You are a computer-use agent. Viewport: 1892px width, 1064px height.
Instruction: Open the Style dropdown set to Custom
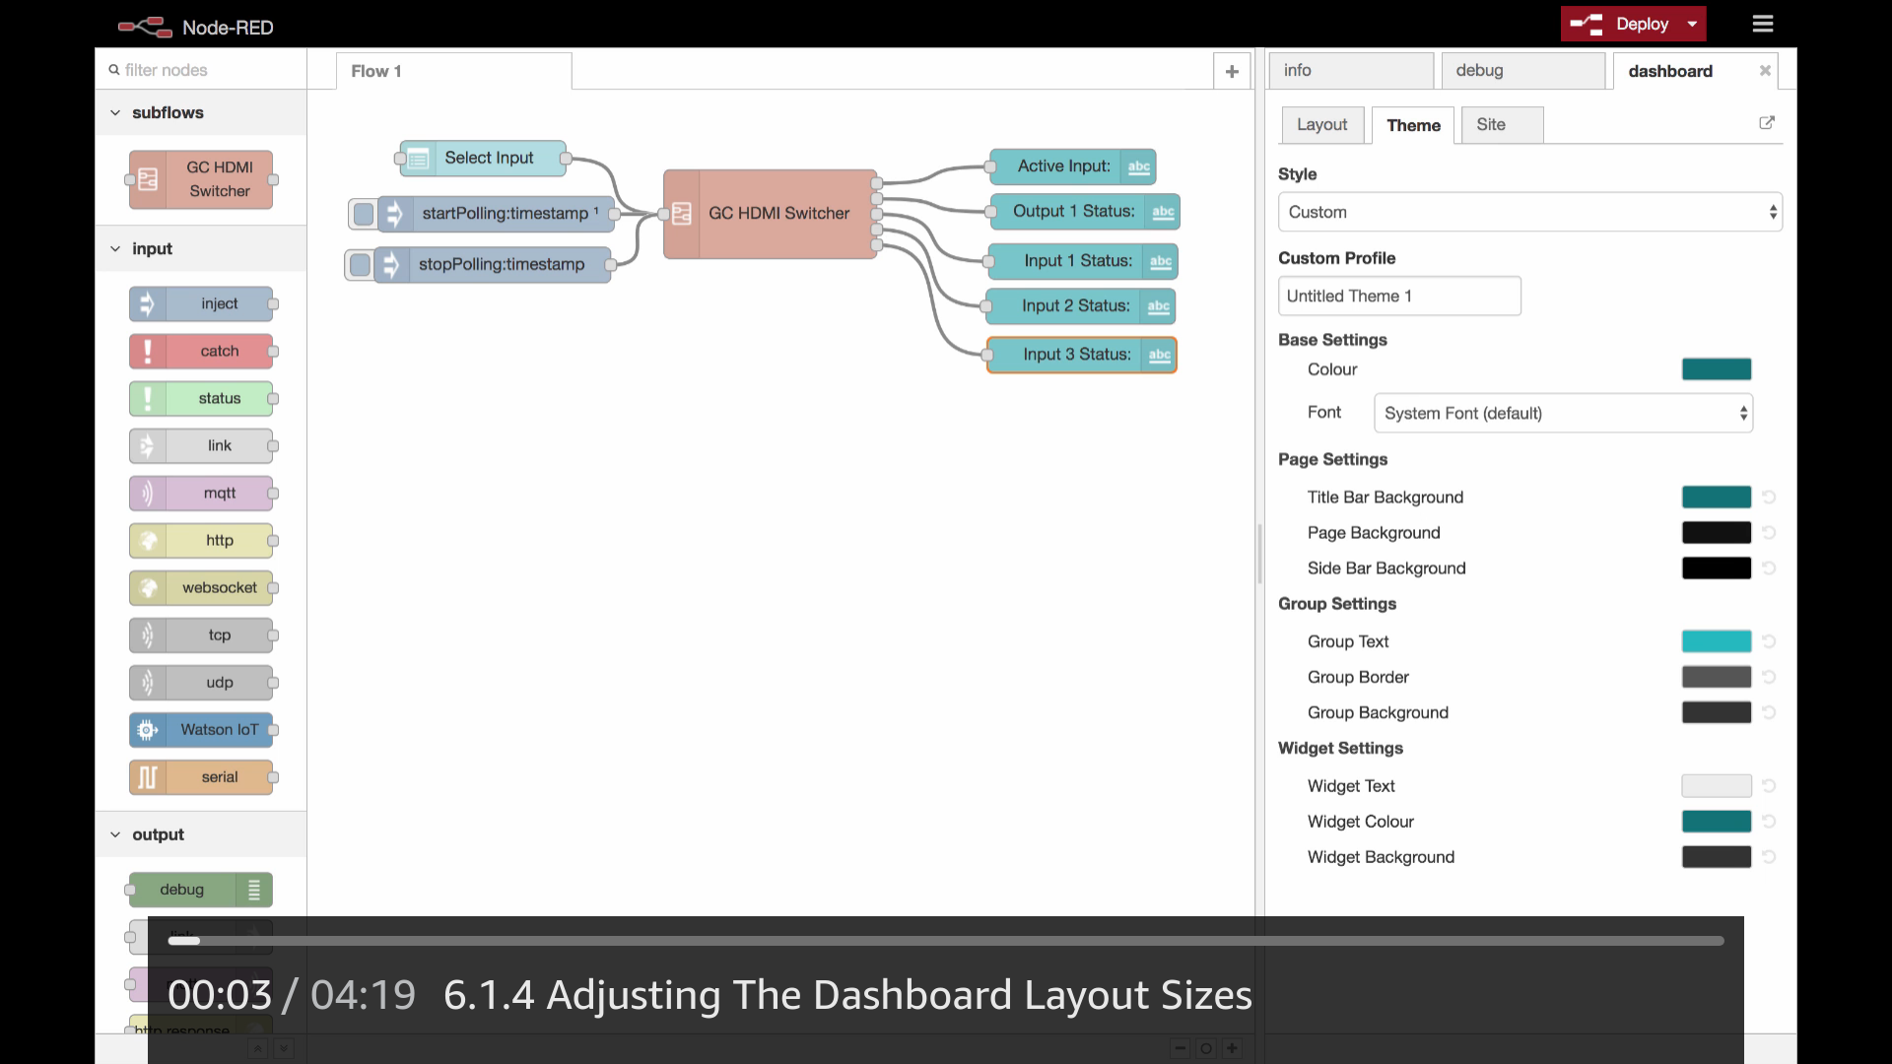click(x=1529, y=212)
